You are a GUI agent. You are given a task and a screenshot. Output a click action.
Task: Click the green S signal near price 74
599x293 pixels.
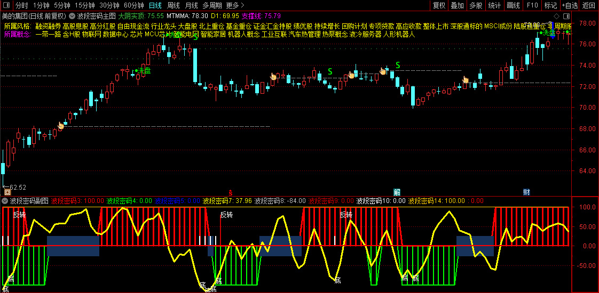pyautogui.click(x=398, y=65)
